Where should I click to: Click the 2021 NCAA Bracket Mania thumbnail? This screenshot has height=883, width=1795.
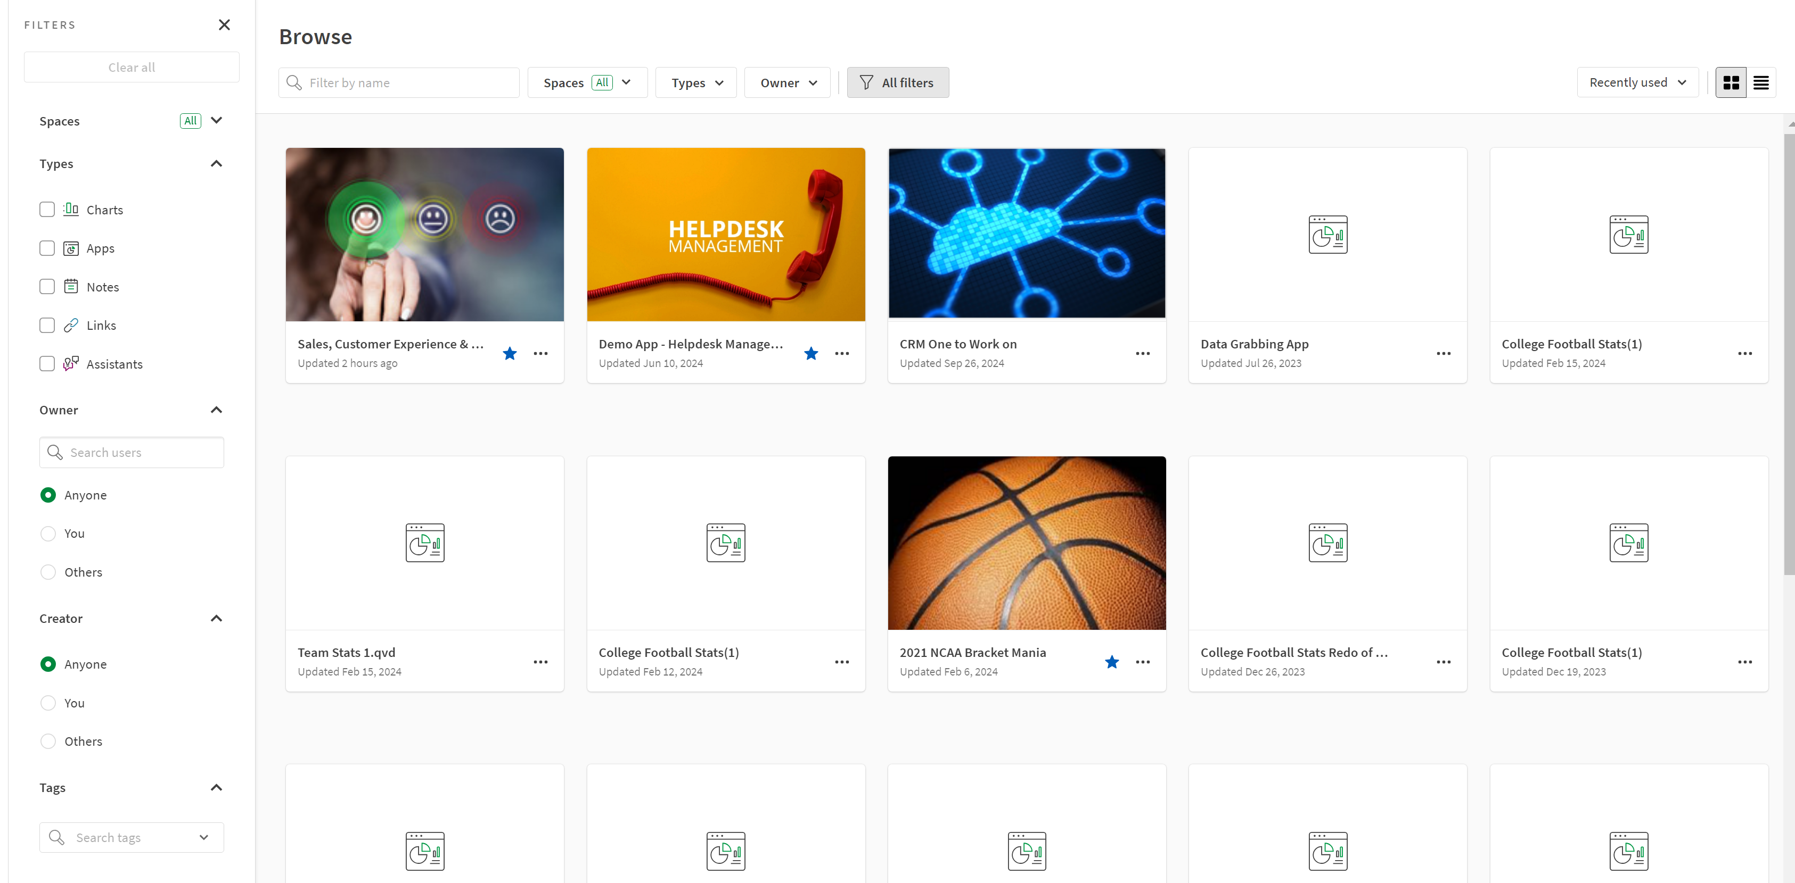[x=1026, y=543]
